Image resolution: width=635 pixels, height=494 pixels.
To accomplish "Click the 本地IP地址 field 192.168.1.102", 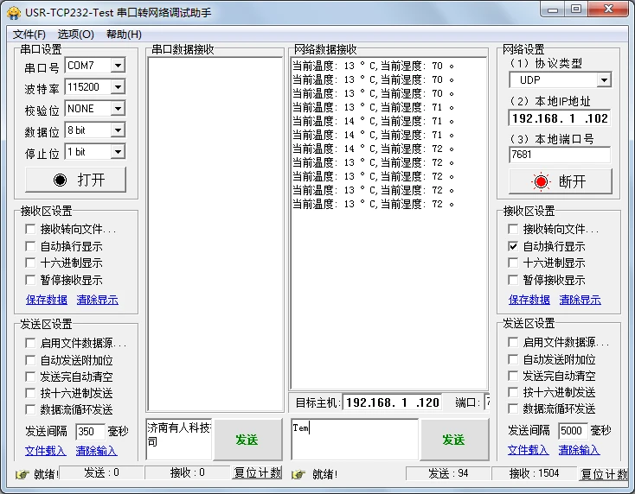I will point(560,118).
